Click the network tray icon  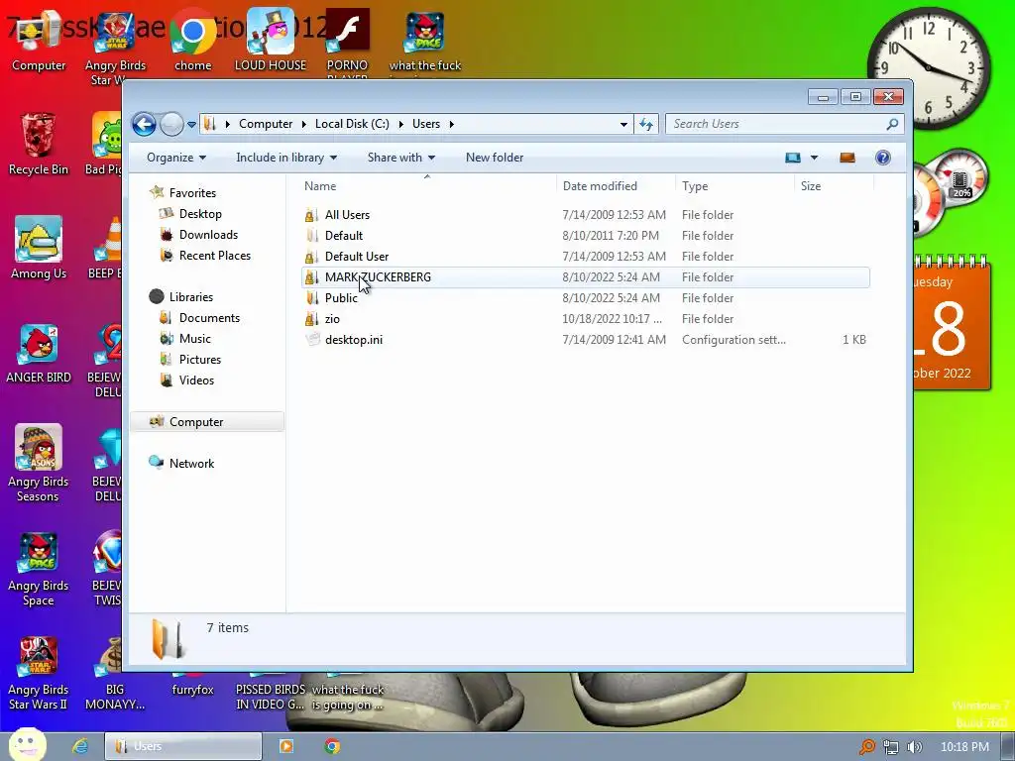[x=891, y=747]
